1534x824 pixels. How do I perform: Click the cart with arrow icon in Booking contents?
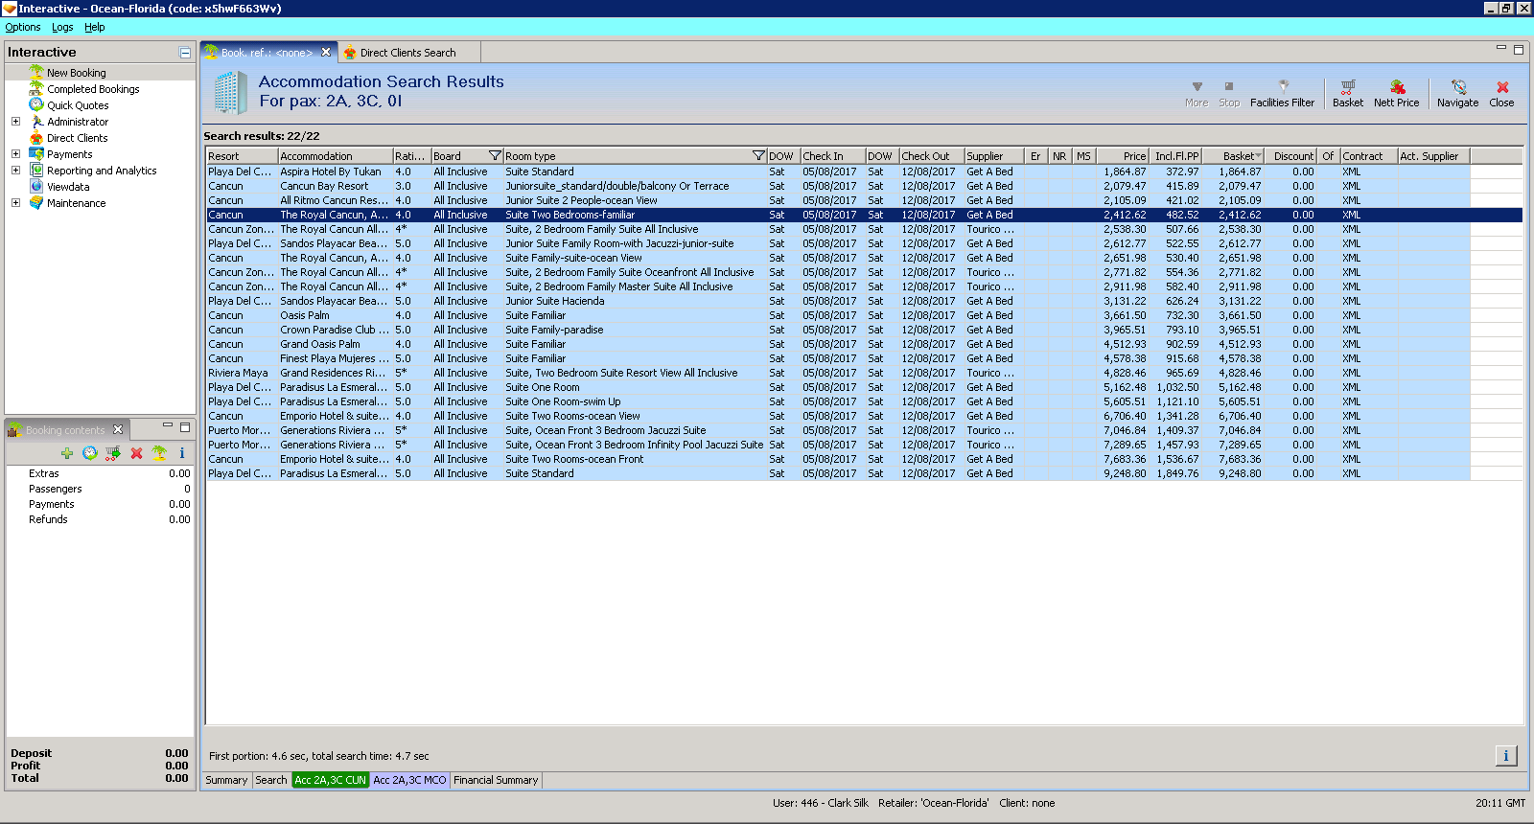(x=113, y=453)
